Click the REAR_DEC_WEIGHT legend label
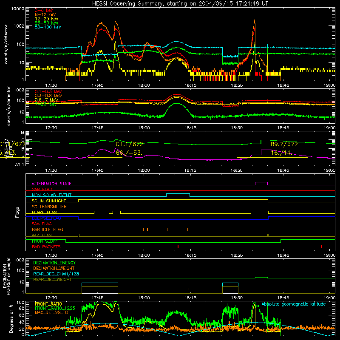 coord(52,280)
